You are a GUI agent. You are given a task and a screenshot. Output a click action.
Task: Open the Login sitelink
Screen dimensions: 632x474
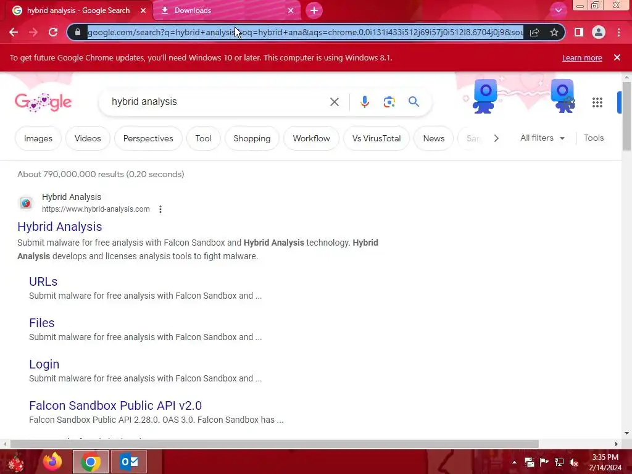(44, 364)
